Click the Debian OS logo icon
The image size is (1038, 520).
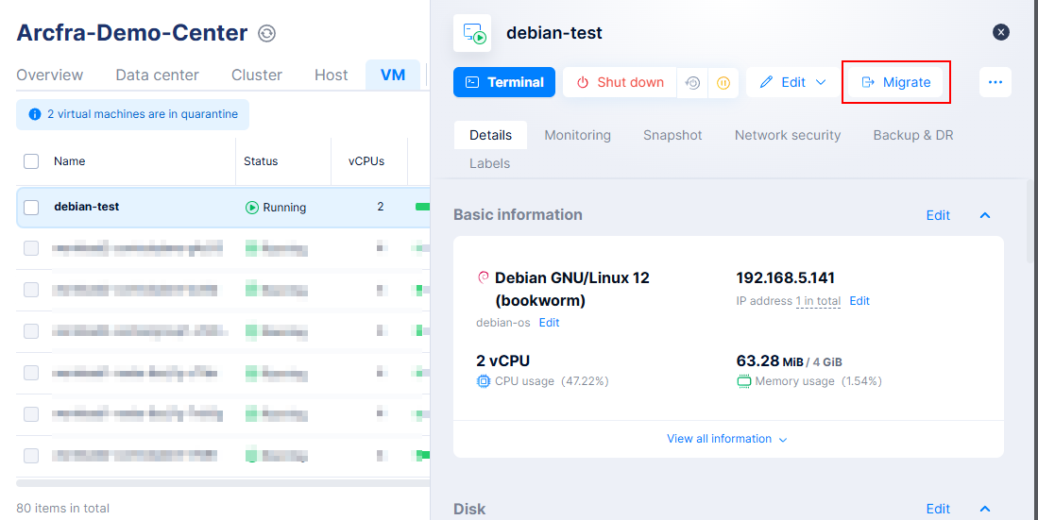(483, 277)
